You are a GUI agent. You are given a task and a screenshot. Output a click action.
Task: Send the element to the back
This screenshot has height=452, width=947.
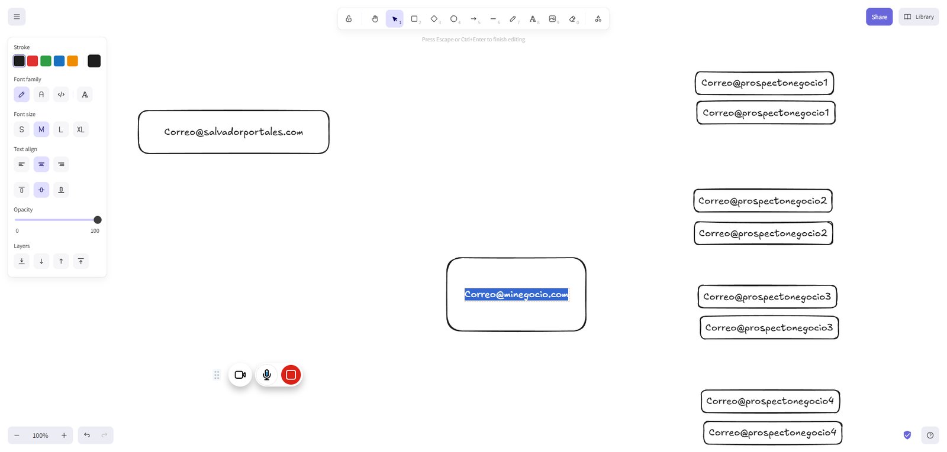[22, 261]
